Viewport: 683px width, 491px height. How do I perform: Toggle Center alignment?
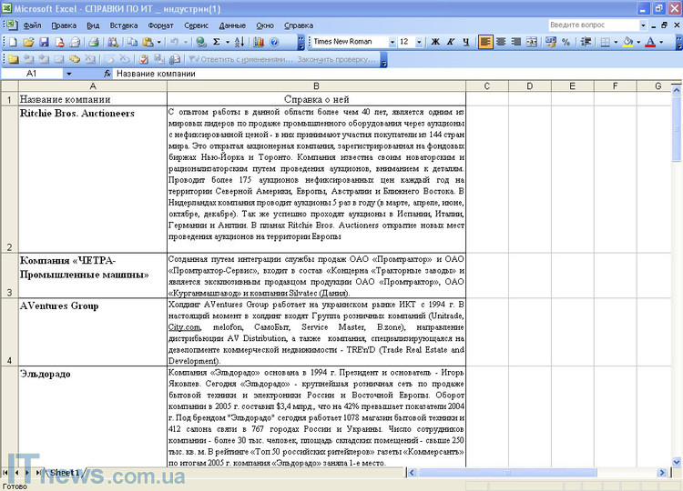click(x=501, y=42)
